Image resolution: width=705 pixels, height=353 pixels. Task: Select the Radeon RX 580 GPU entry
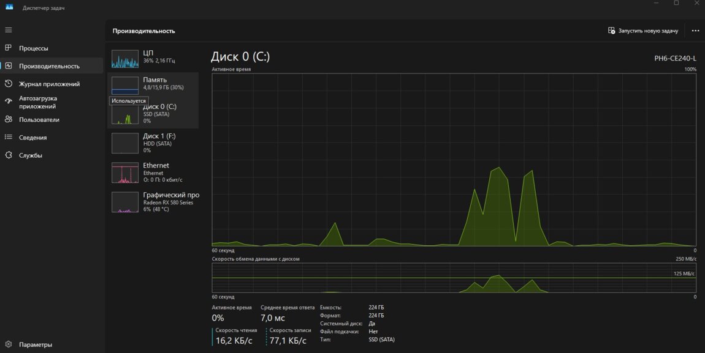153,202
